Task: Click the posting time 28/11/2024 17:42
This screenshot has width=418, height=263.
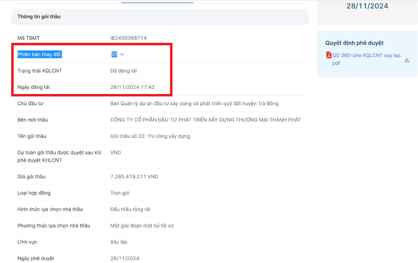Action: (x=133, y=87)
